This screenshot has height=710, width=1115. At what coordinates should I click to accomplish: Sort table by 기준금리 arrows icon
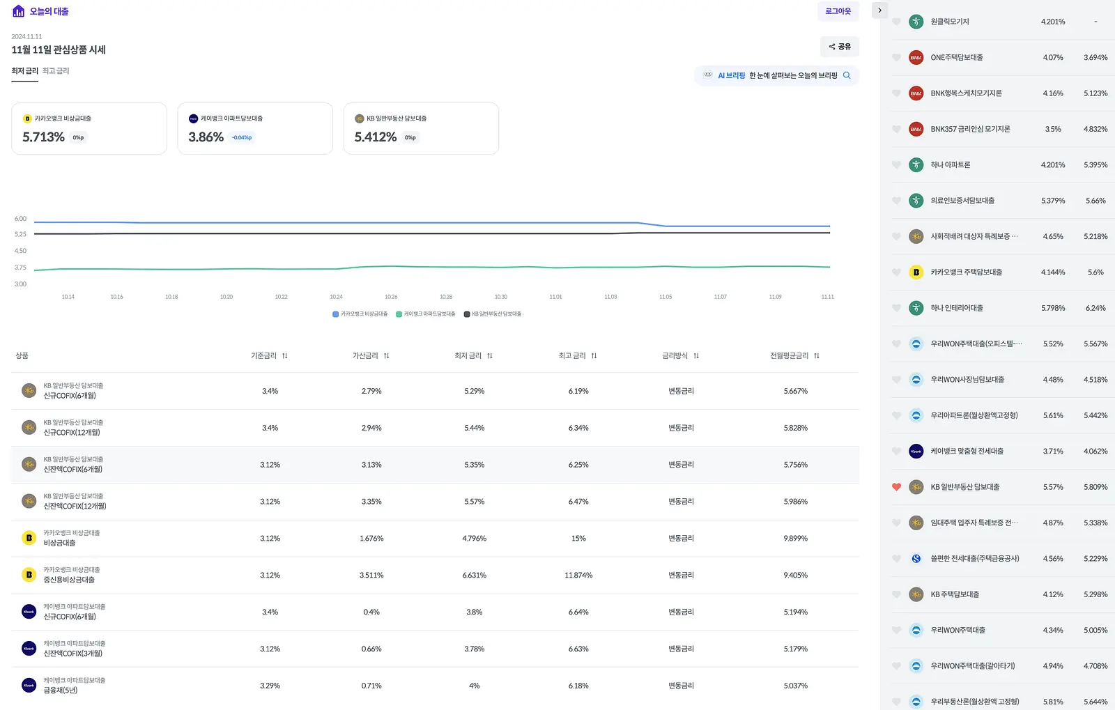(285, 356)
